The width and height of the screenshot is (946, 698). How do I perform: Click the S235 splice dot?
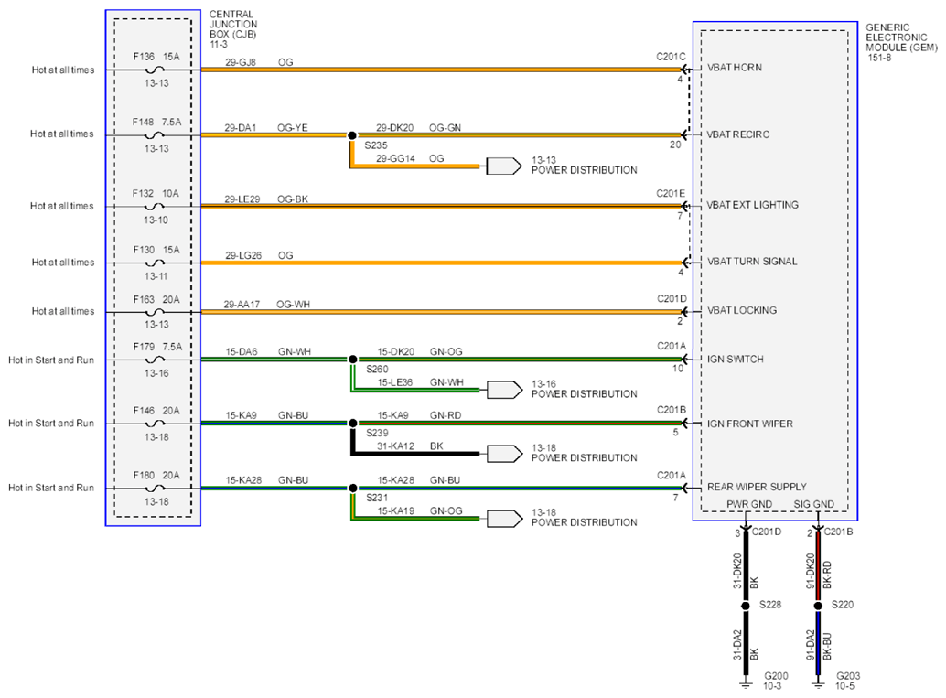point(351,135)
